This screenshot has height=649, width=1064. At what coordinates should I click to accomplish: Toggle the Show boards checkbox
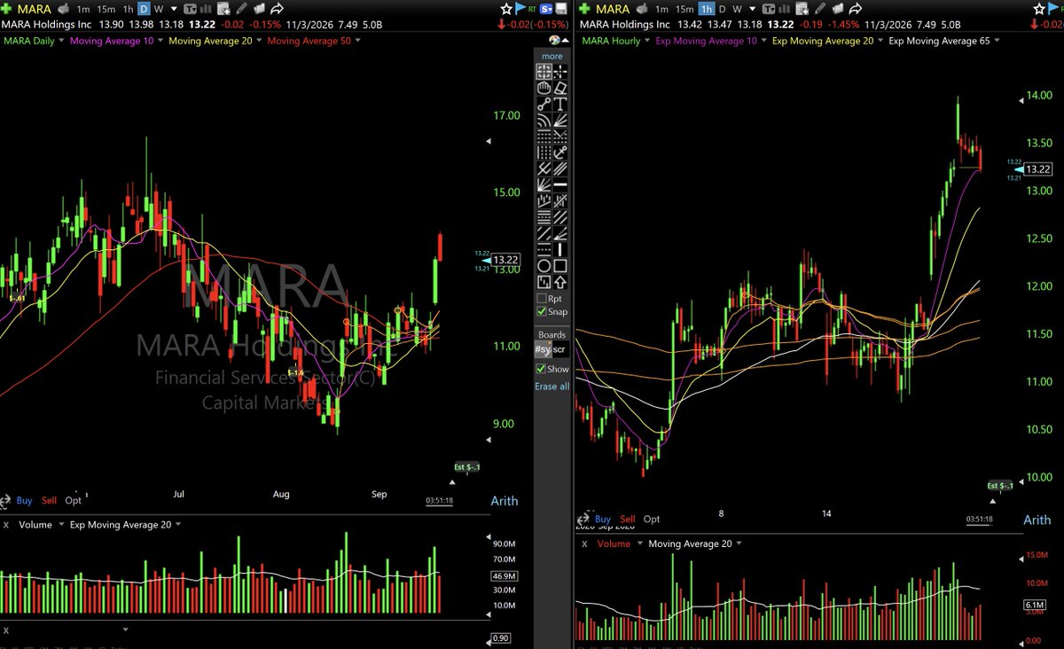pyautogui.click(x=542, y=369)
